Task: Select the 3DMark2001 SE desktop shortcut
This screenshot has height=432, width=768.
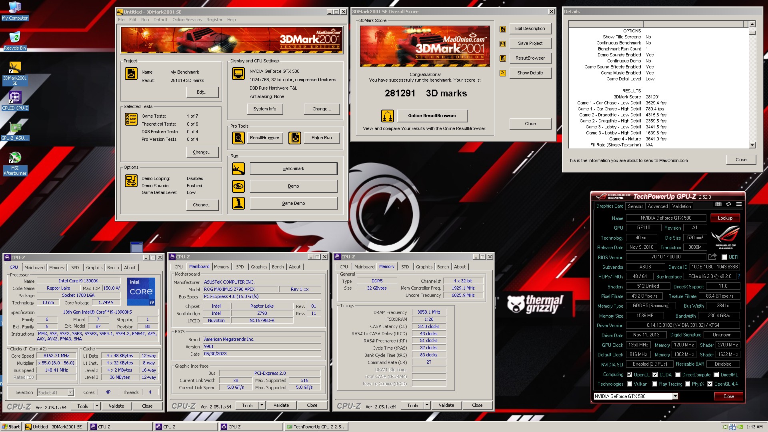Action: click(15, 74)
